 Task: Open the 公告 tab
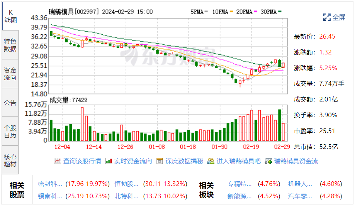click(x=10, y=103)
